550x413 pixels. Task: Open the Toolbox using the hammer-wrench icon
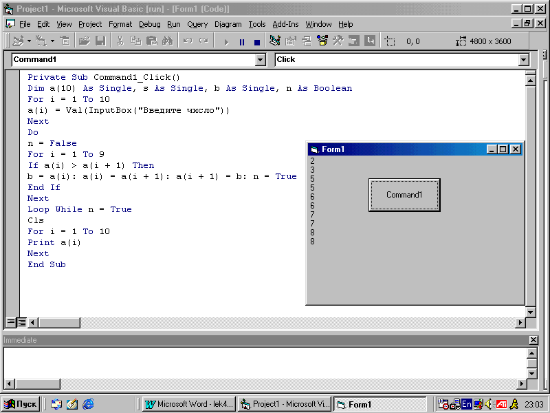tap(338, 41)
